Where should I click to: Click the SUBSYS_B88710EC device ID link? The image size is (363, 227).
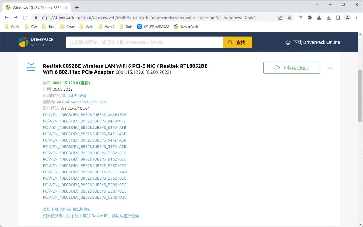coord(84,191)
